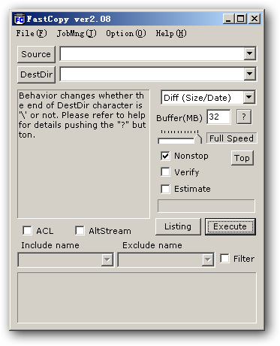This screenshot has width=280, height=346.
Task: Enable the Verify checkbox
Action: click(x=165, y=172)
